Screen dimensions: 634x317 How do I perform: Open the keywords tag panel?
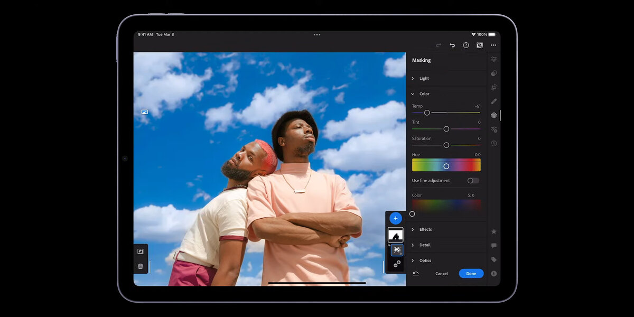point(494,259)
